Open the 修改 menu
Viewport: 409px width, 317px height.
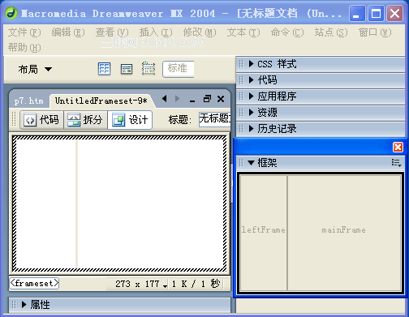(x=200, y=32)
